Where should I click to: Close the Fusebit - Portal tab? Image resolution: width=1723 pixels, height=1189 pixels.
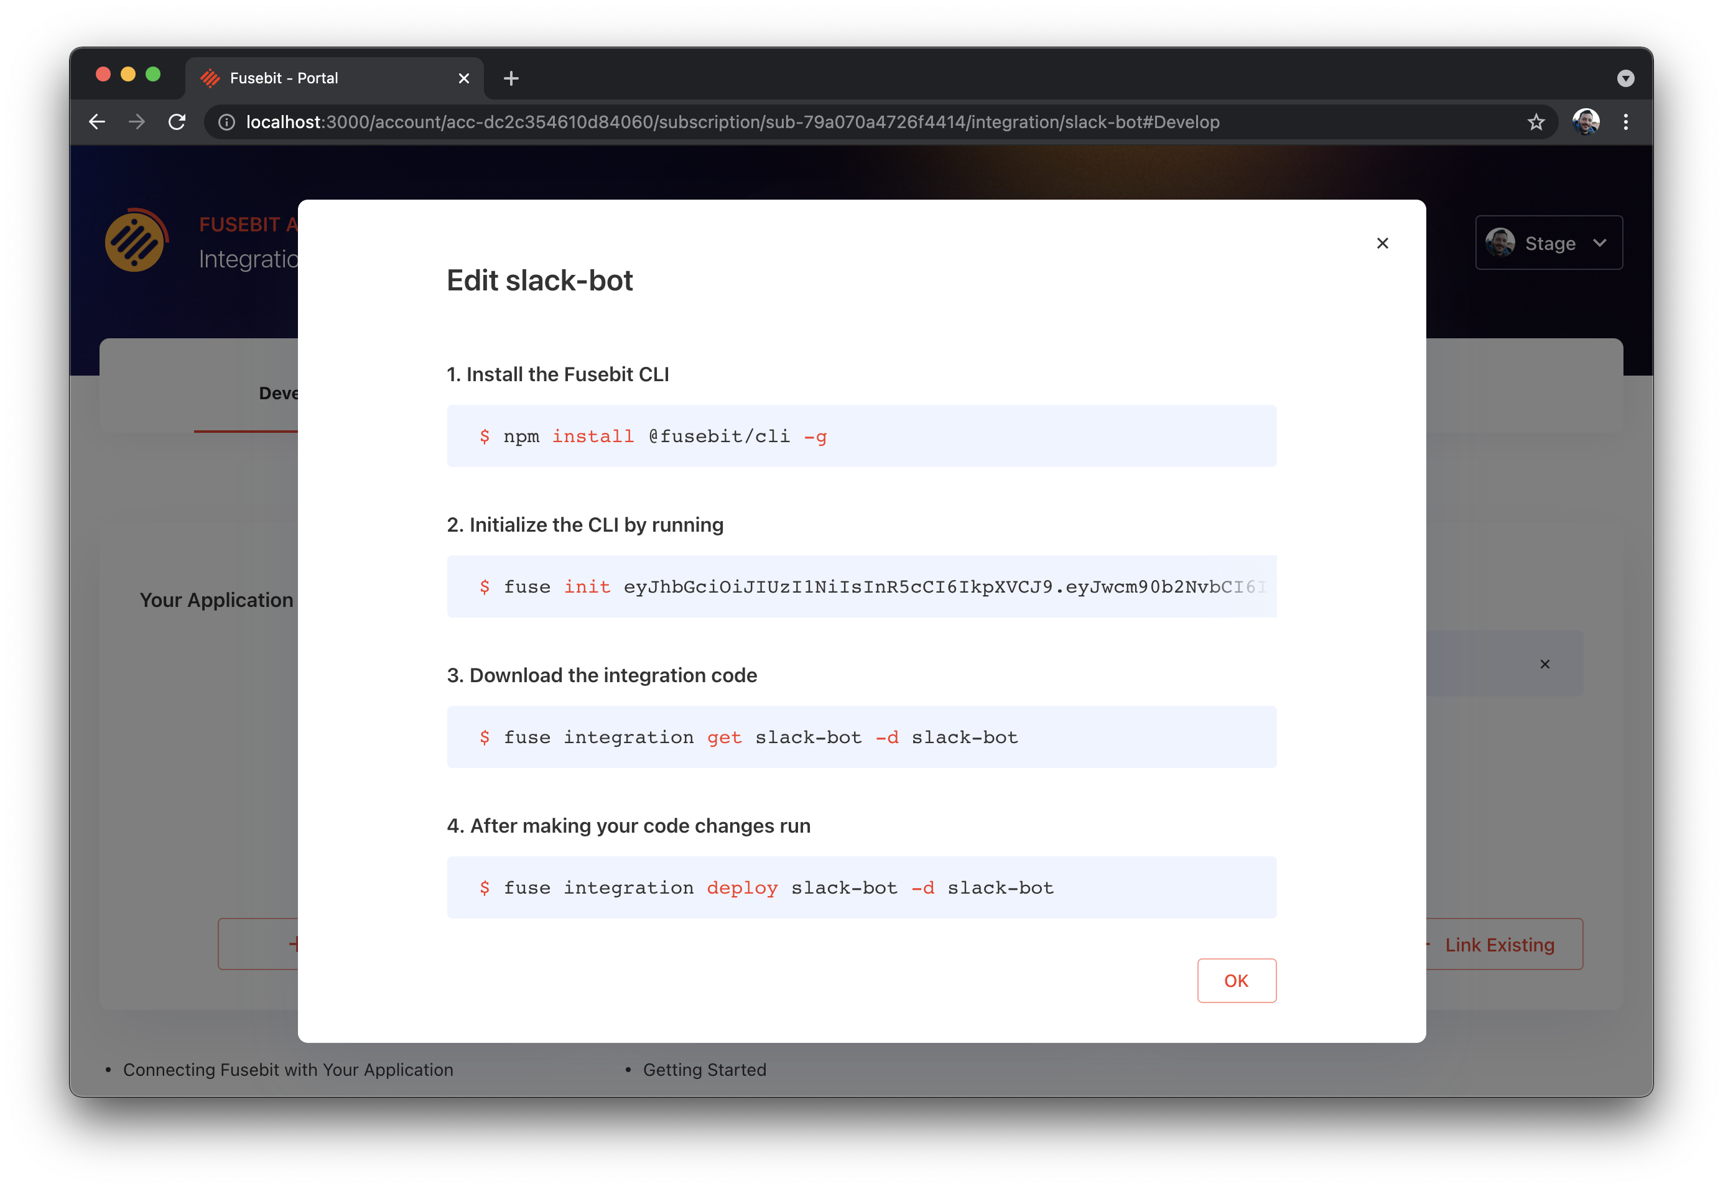[x=463, y=78]
